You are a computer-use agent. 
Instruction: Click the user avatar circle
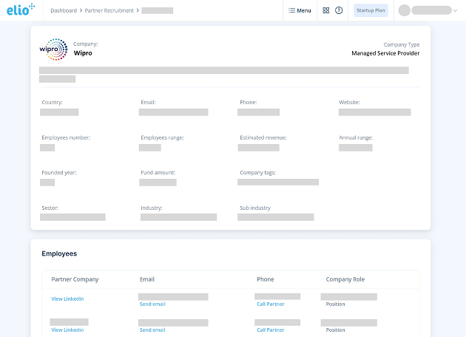coord(404,10)
